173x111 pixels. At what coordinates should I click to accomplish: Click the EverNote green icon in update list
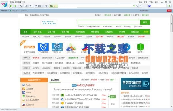point(63,95)
